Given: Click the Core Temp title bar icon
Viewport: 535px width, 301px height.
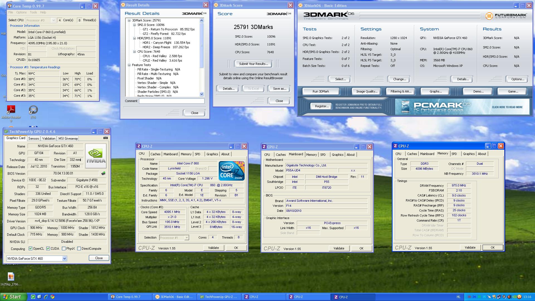Looking at the screenshot, I should 10,6.
